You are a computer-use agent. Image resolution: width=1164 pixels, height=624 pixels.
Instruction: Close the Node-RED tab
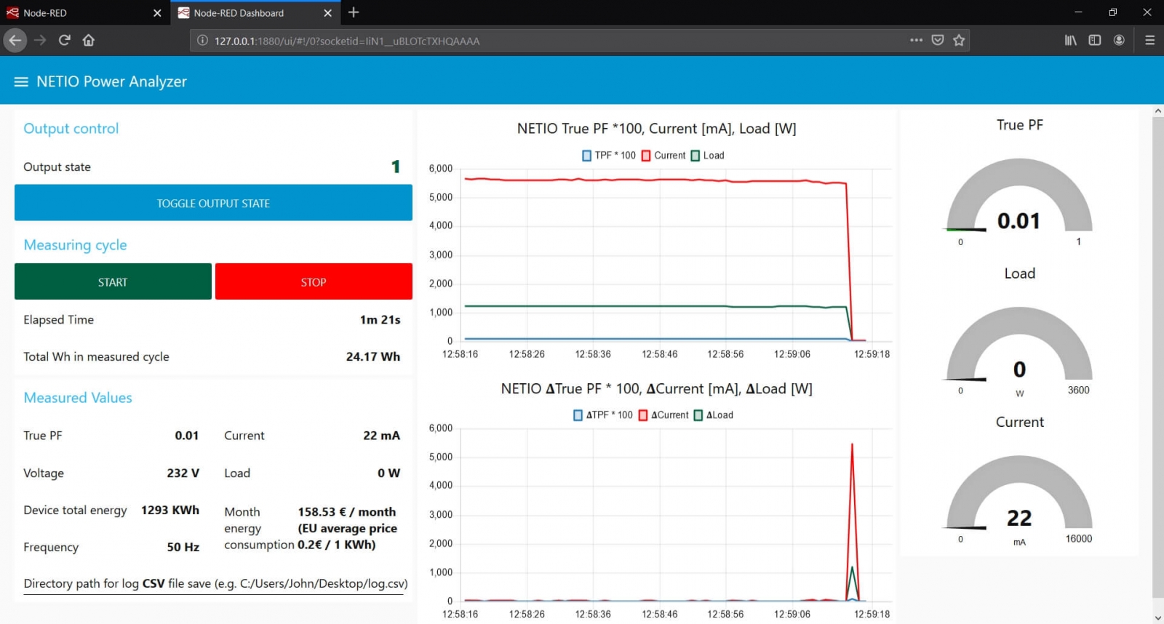[x=157, y=13]
